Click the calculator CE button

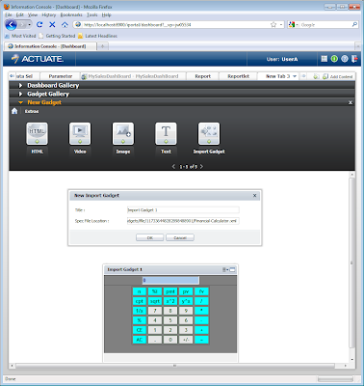pos(140,330)
